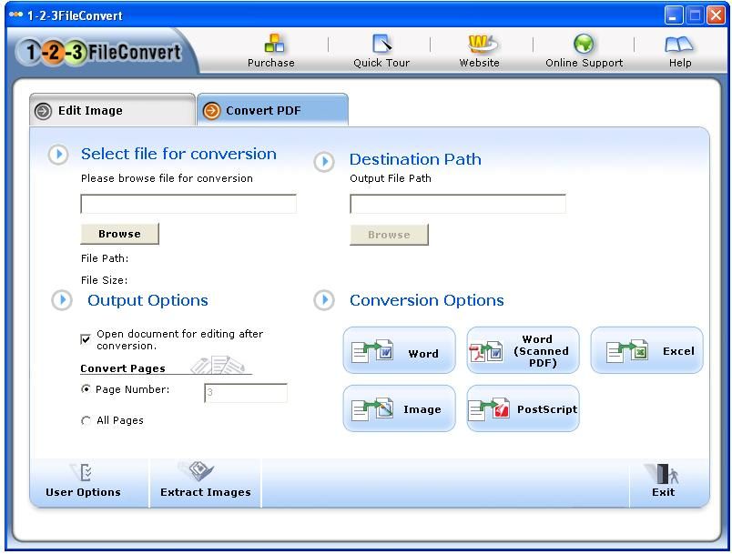Click the Word (Scanned PDF) button
The width and height of the screenshot is (732, 554).
click(x=523, y=350)
